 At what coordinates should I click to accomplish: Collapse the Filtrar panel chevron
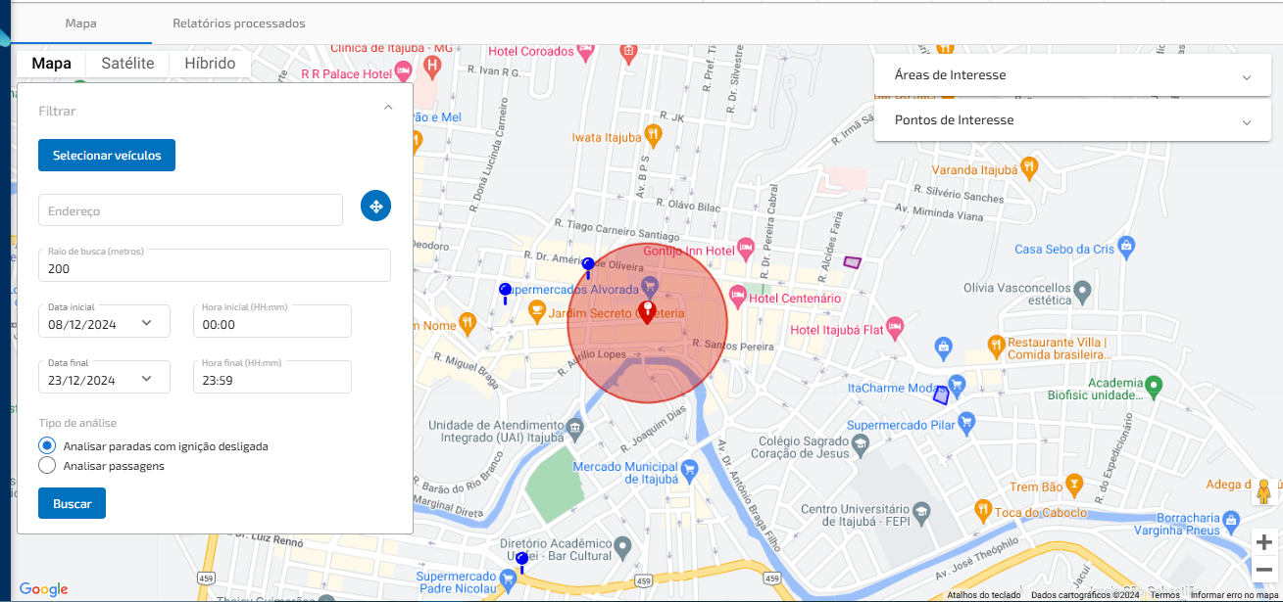tap(388, 108)
